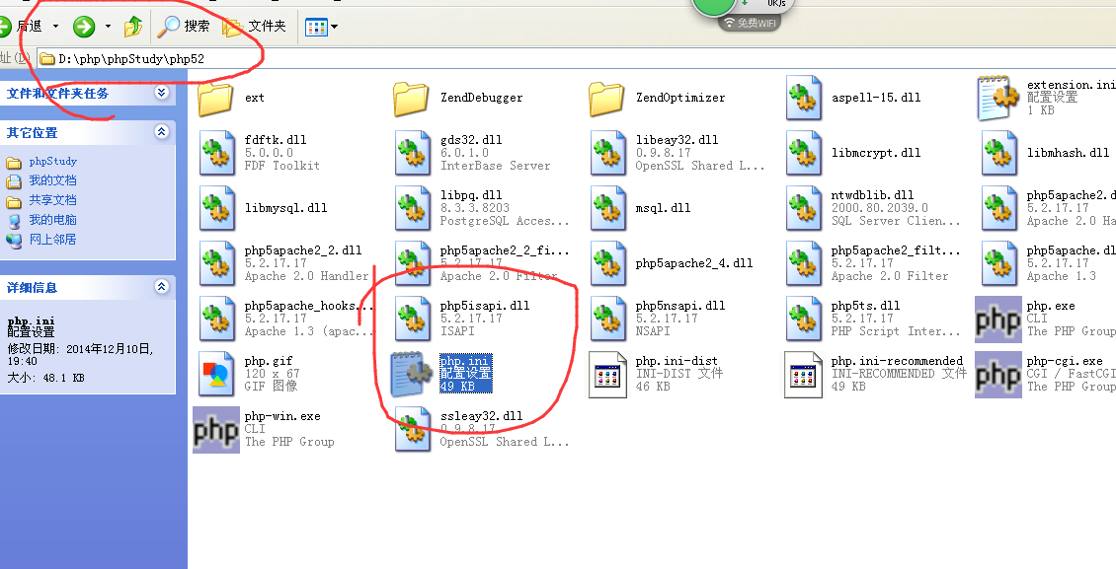Select the ssleay32.dll file icon
The width and height of the screenshot is (1116, 569).
coord(413,429)
